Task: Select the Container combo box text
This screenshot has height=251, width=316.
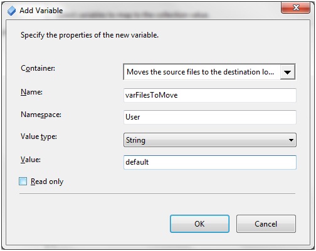Action: [x=200, y=72]
